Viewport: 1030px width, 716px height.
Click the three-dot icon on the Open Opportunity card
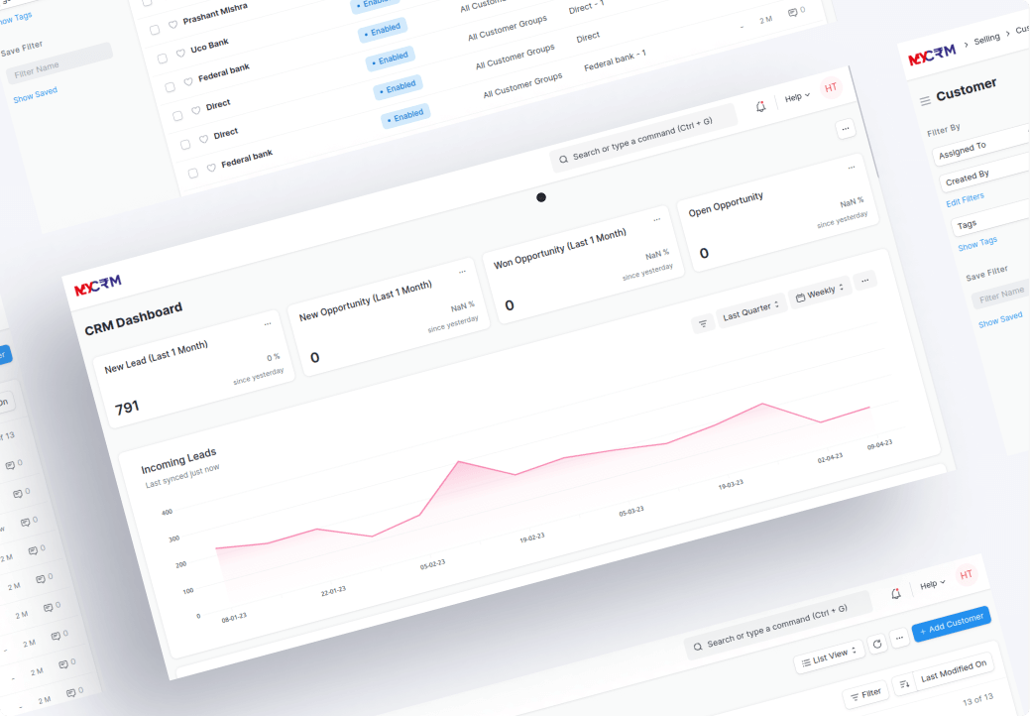(851, 169)
